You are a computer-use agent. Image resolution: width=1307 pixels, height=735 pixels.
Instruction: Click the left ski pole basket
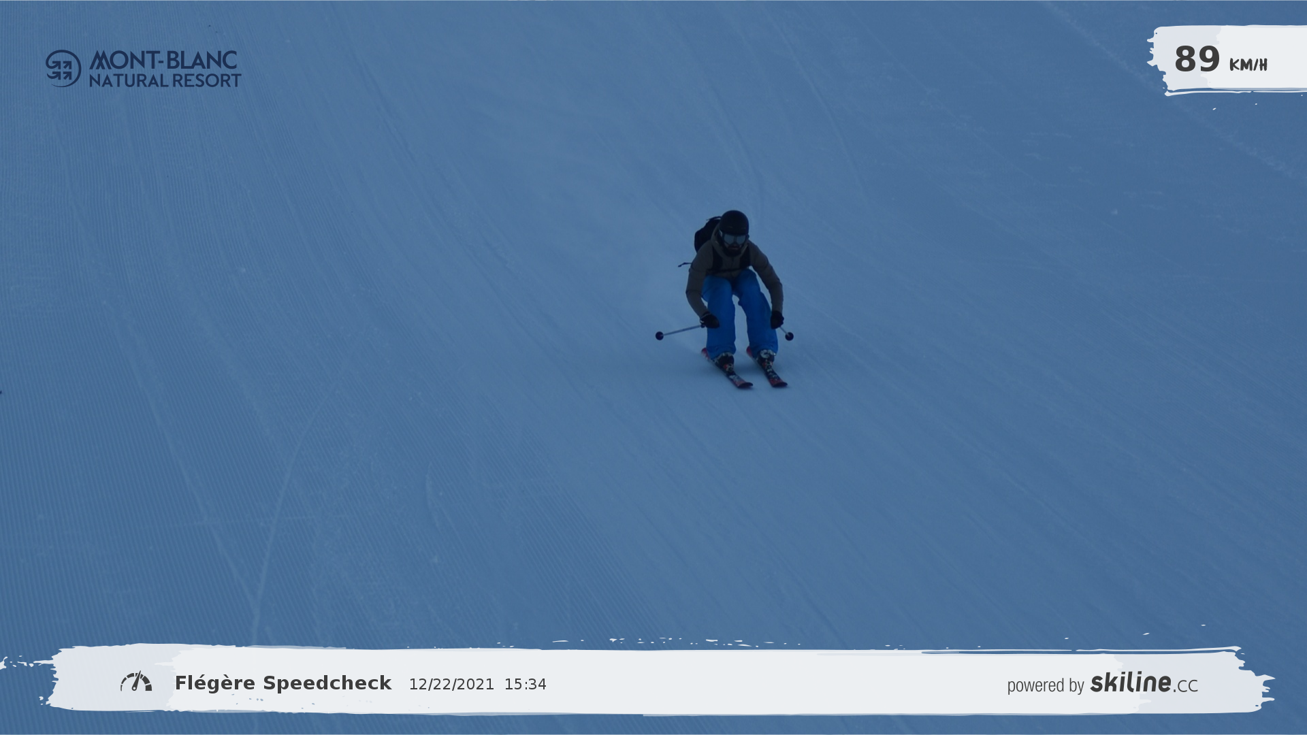pyautogui.click(x=659, y=336)
